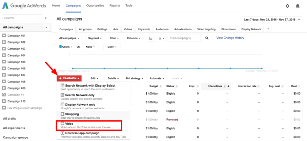Image resolution: width=307 pixels, height=141 pixels.
Task: Switch to the Keywords tab
Action: [144, 29]
